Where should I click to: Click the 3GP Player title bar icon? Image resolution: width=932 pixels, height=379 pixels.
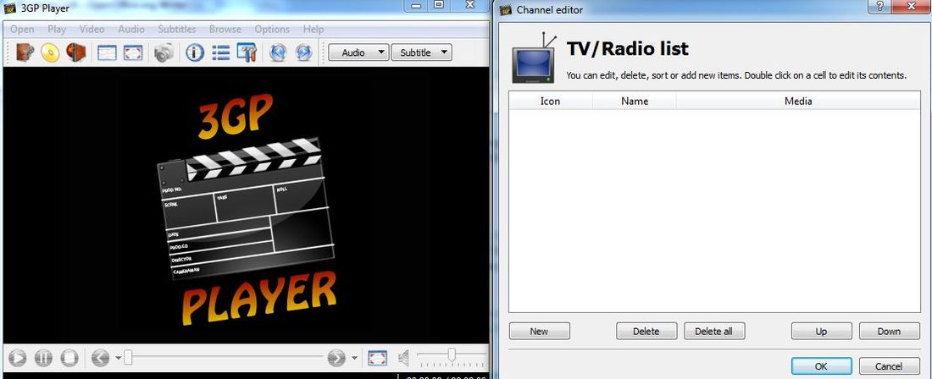point(9,8)
